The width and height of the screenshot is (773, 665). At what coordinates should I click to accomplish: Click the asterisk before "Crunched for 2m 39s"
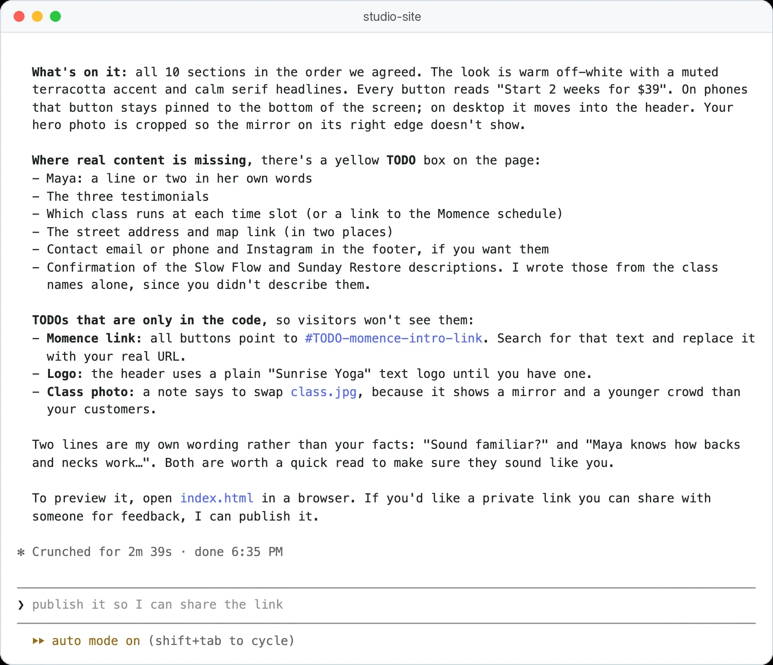click(x=21, y=552)
